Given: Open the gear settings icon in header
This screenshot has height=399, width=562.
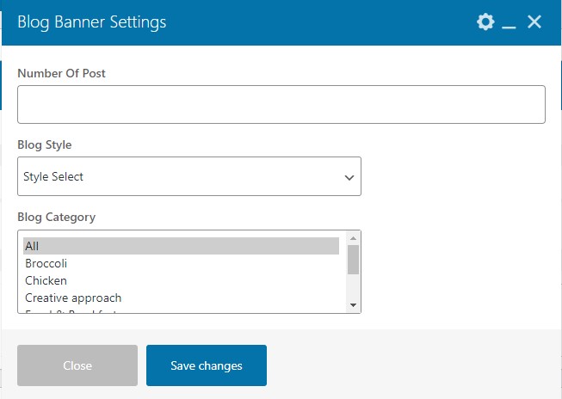Looking at the screenshot, I should [x=485, y=21].
